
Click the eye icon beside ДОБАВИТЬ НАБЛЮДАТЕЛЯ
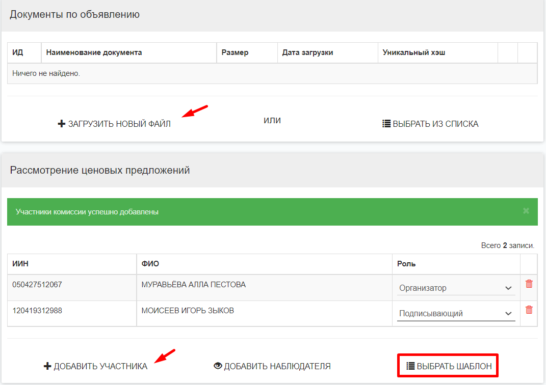[x=218, y=366]
